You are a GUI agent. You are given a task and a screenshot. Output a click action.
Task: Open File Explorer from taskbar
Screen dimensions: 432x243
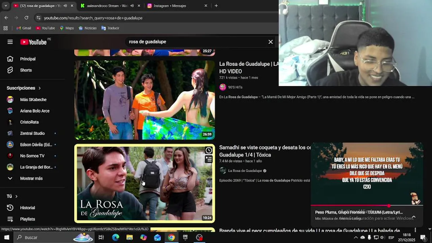(x=130, y=237)
